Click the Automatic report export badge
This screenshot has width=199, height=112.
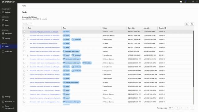72,51
